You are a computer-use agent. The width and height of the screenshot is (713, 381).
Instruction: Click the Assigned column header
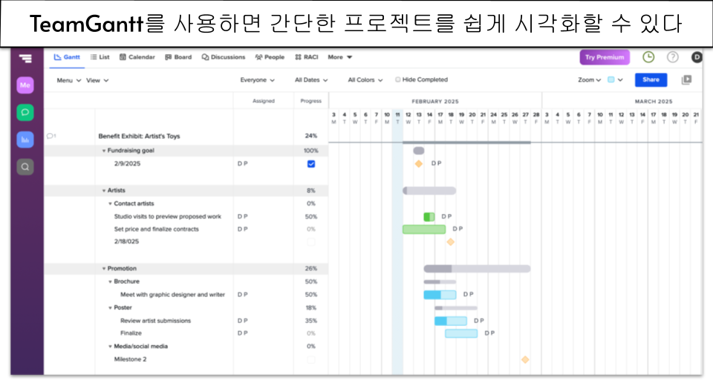pyautogui.click(x=264, y=101)
